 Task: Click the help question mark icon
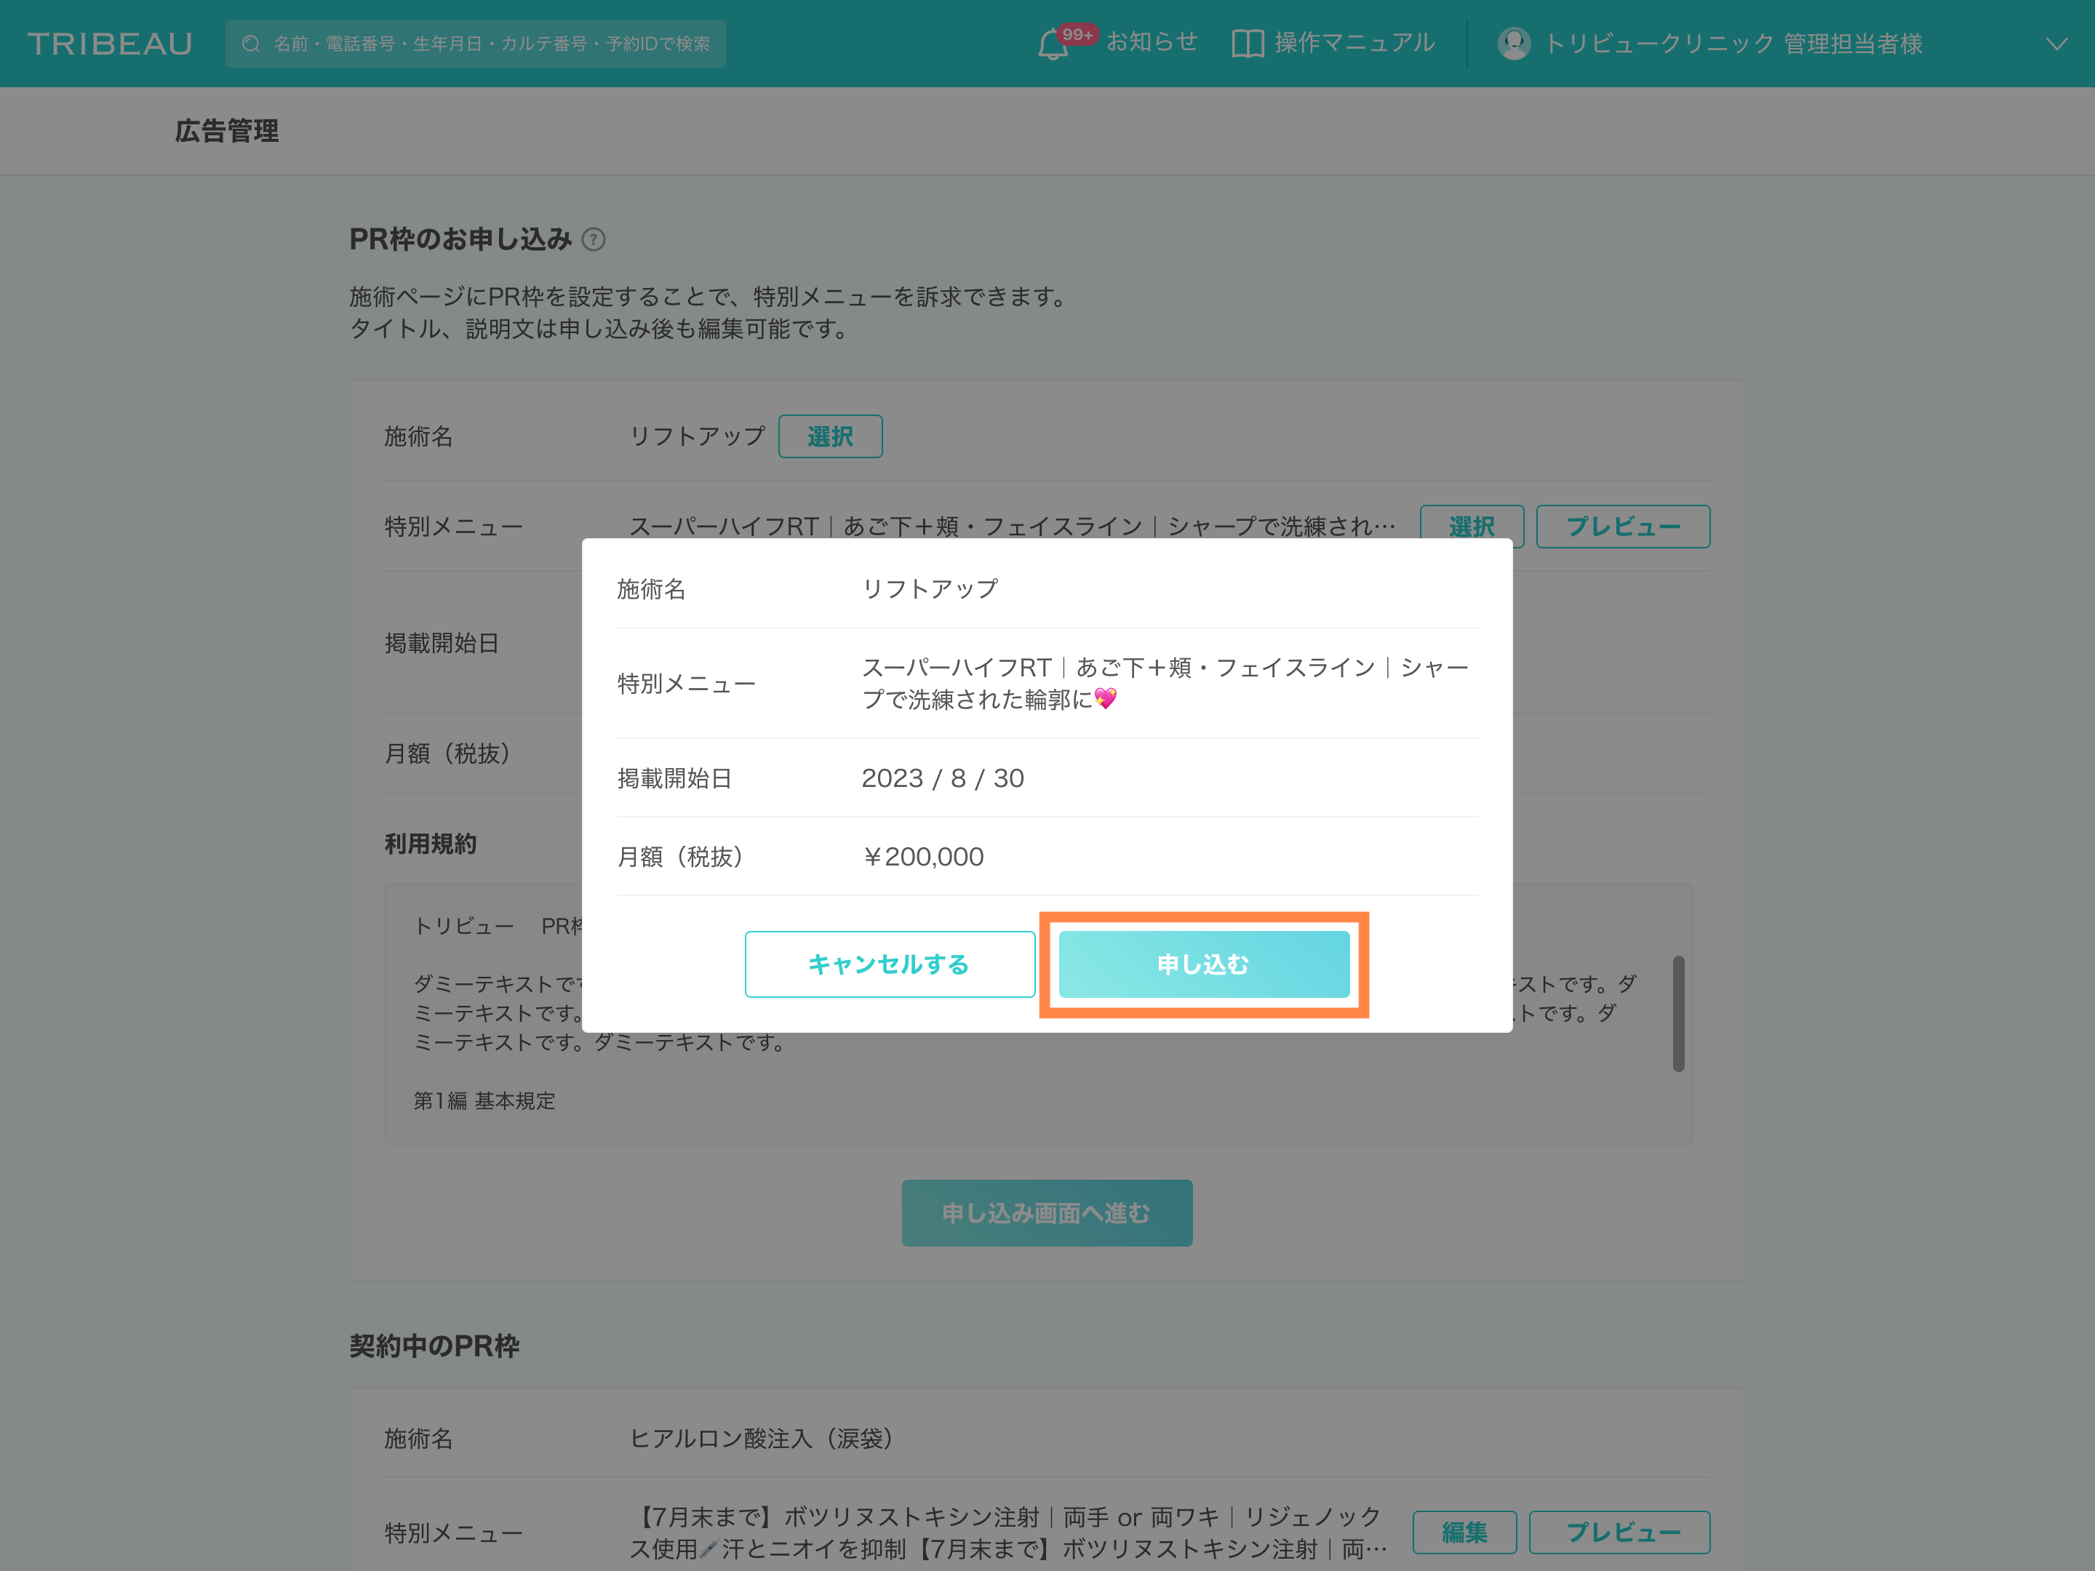[594, 239]
